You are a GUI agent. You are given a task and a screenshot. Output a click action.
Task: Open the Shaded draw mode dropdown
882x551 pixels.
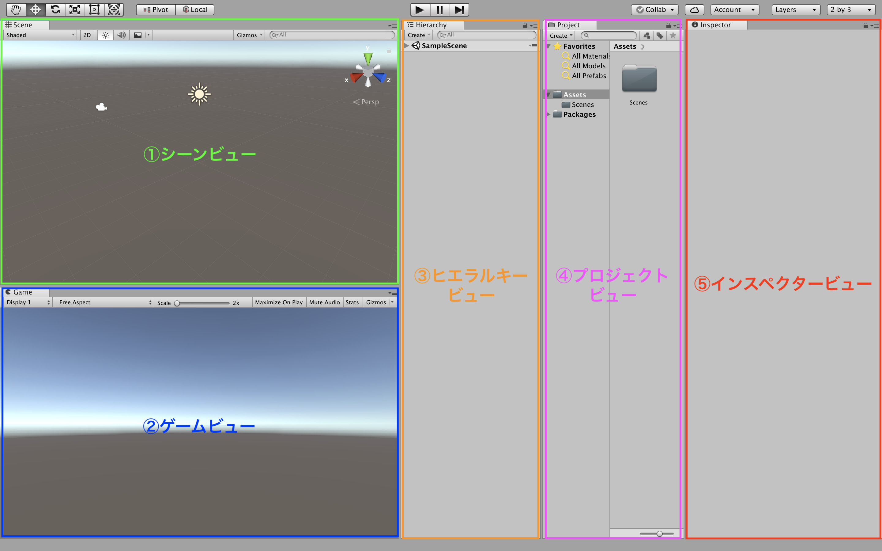(x=40, y=35)
